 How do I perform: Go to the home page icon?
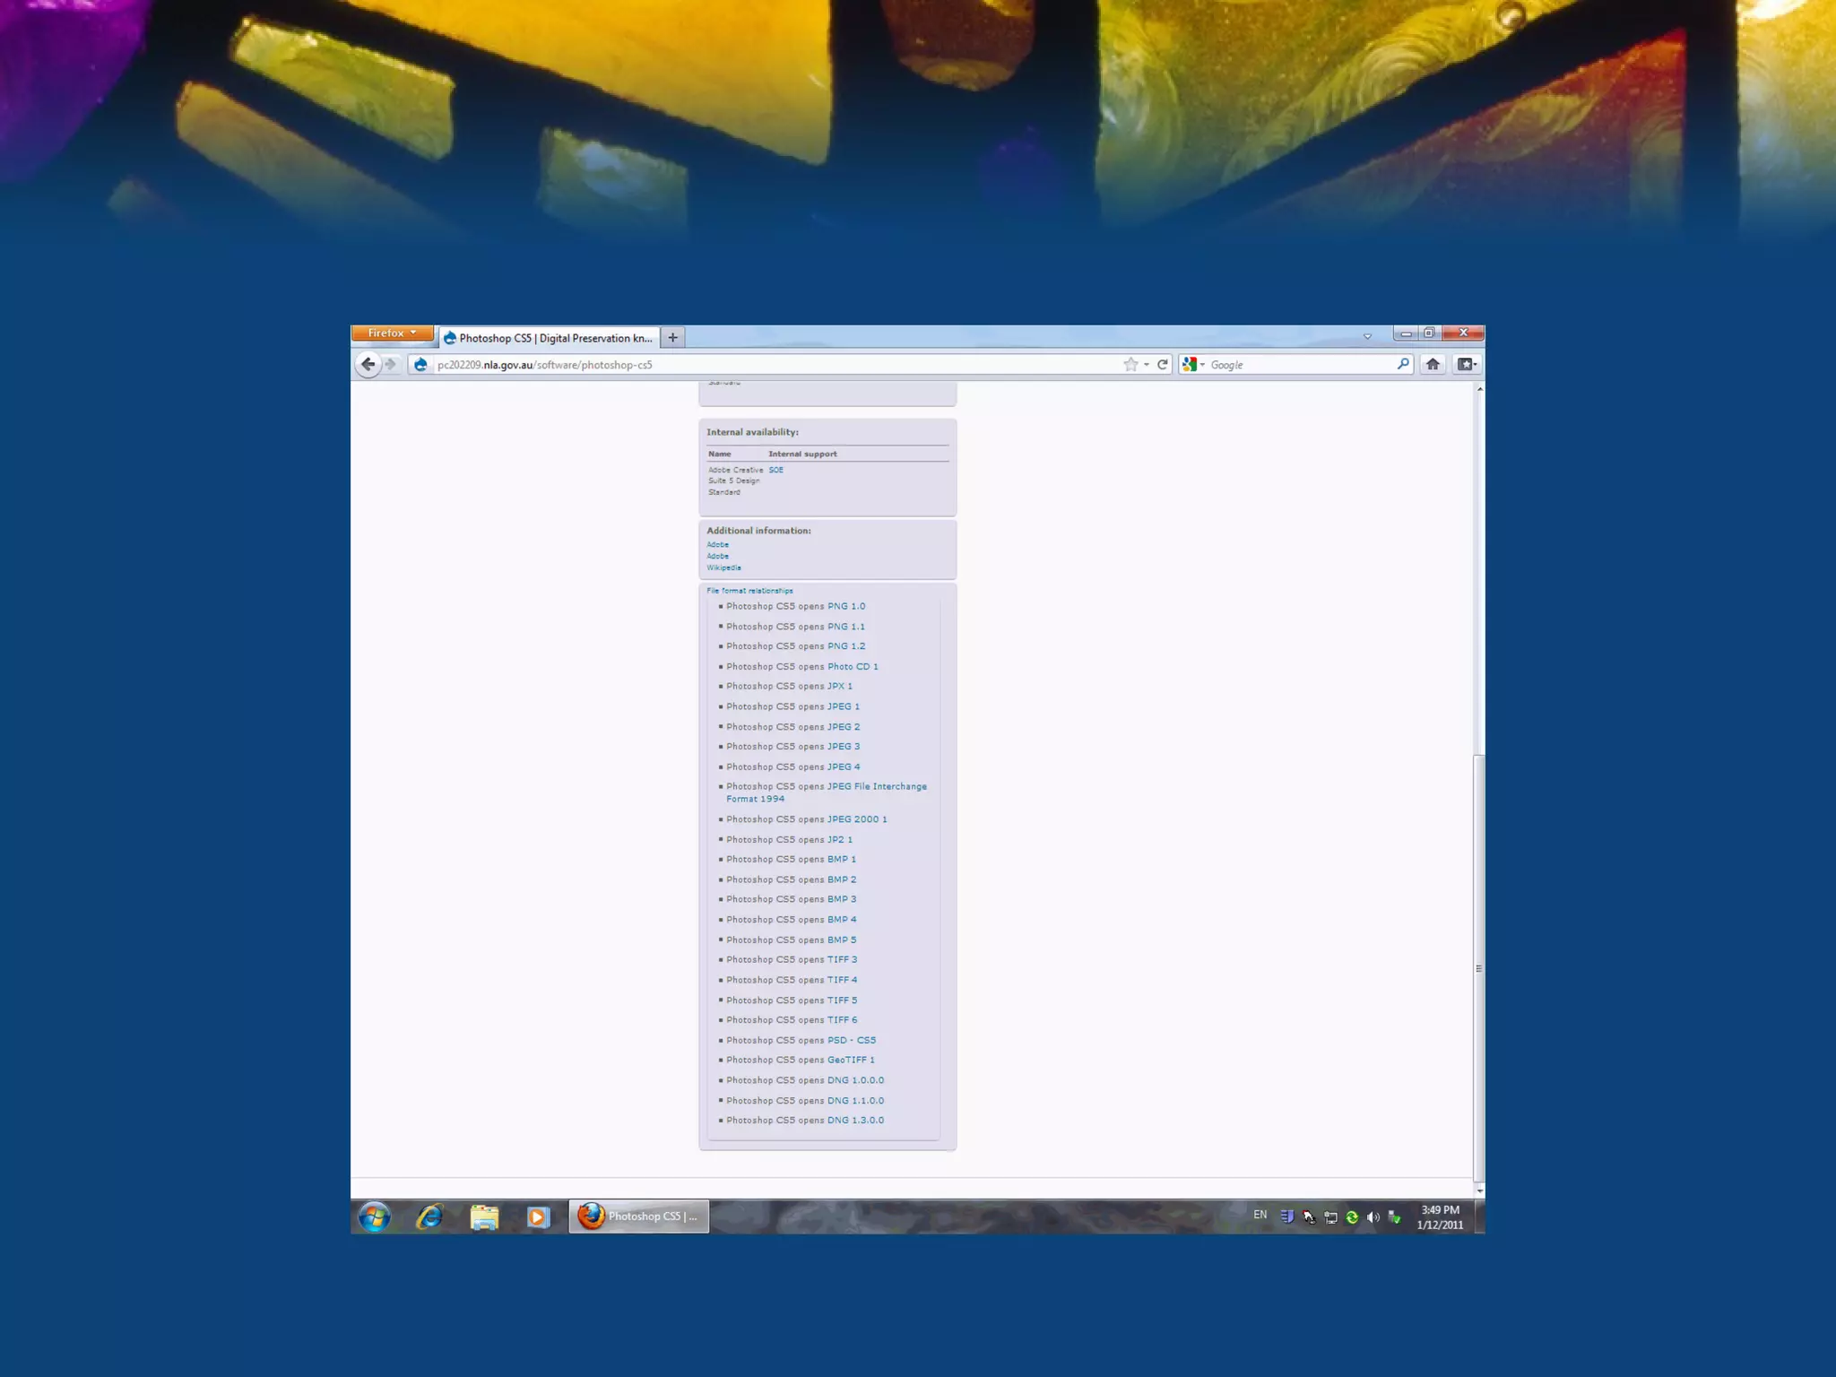click(1433, 364)
